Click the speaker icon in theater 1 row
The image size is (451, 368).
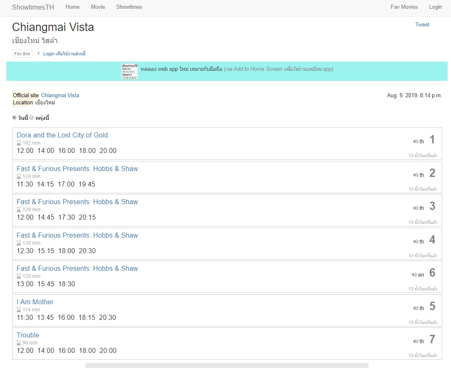[416, 141]
